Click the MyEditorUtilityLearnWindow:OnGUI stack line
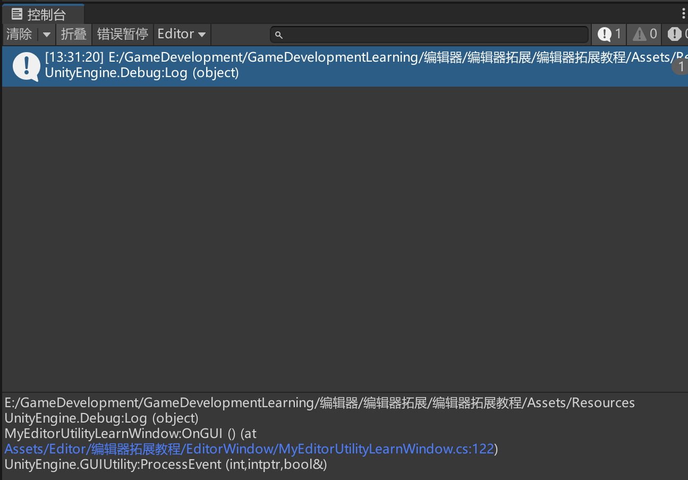Screen dimensions: 688x480 pyautogui.click(x=130, y=434)
